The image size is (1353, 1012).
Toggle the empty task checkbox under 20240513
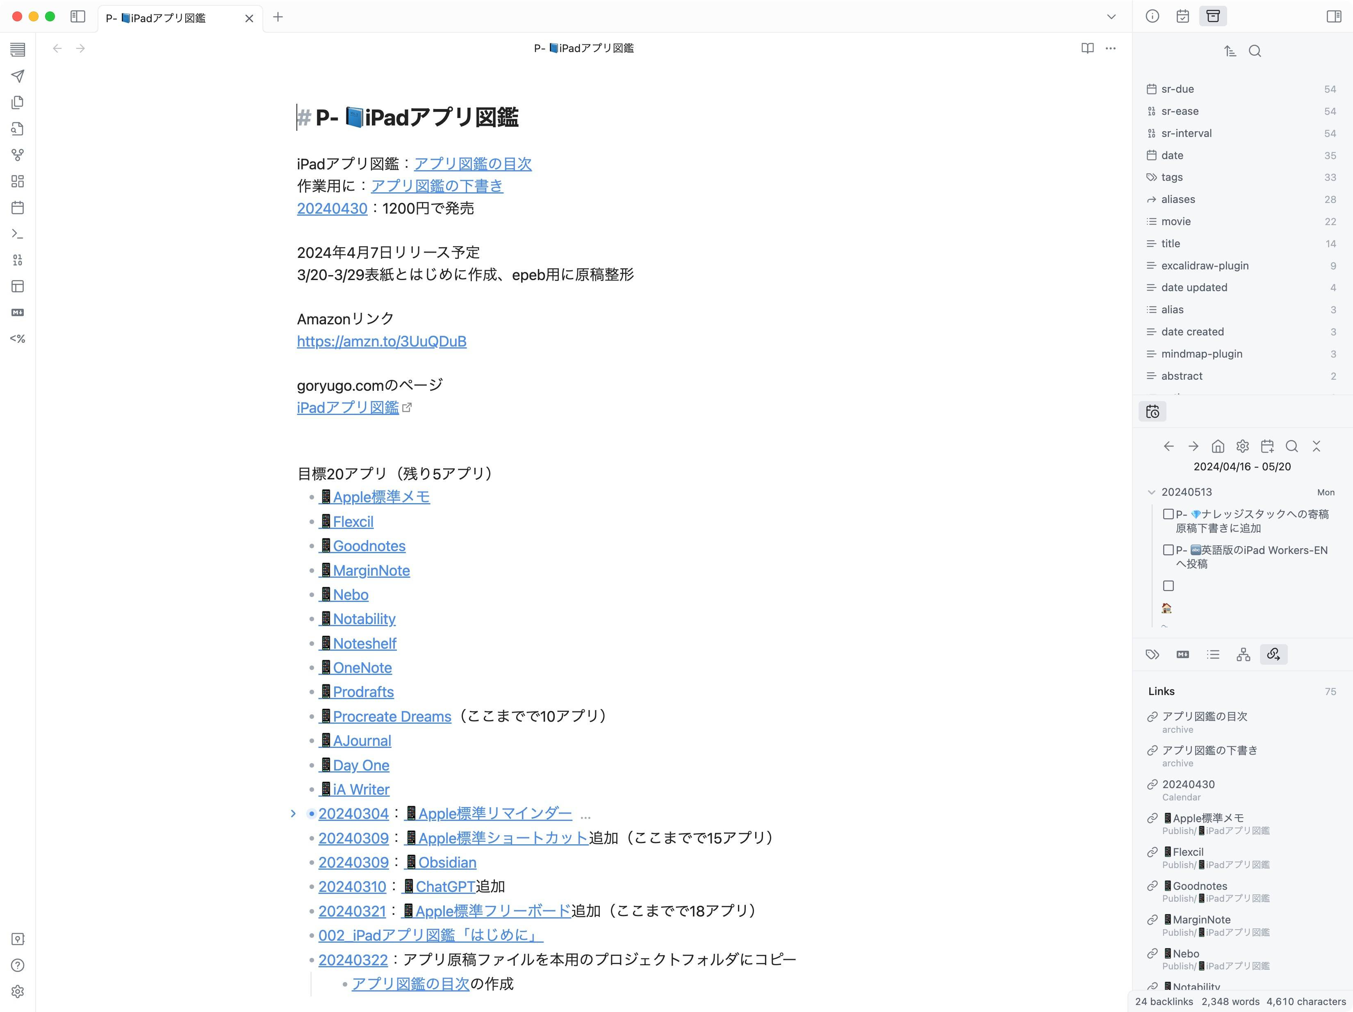(x=1168, y=586)
